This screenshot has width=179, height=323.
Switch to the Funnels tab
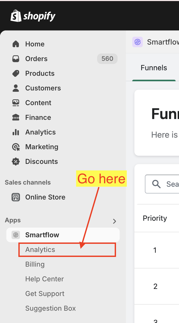[154, 68]
